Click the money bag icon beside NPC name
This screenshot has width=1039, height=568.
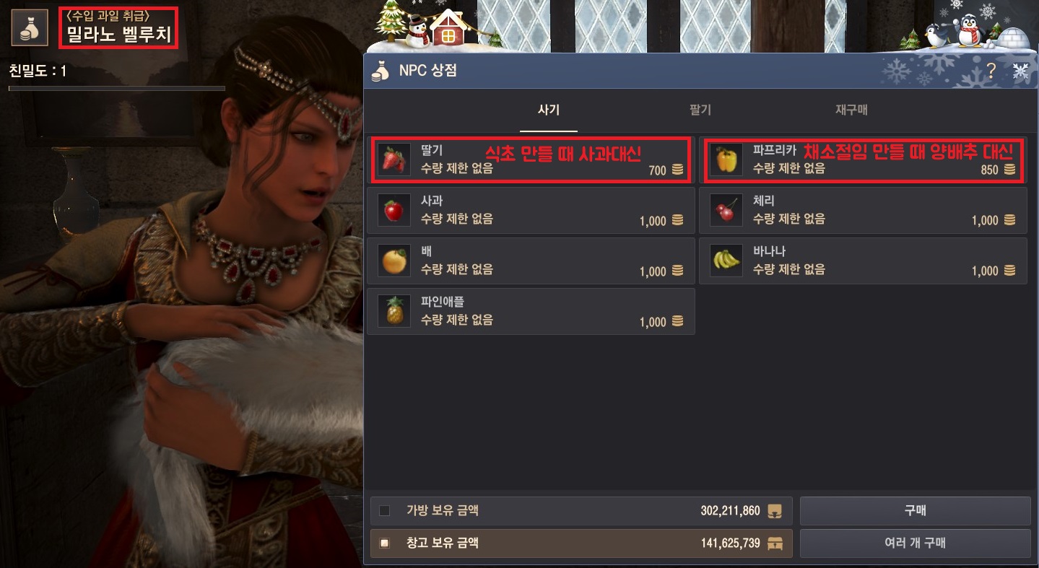(x=30, y=27)
